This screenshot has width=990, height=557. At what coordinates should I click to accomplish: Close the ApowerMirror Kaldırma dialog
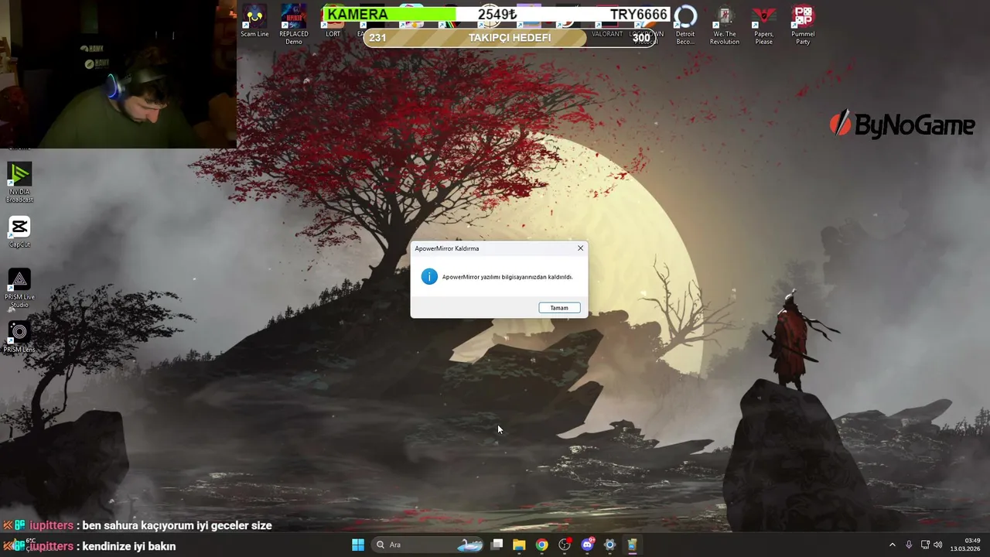pos(580,248)
